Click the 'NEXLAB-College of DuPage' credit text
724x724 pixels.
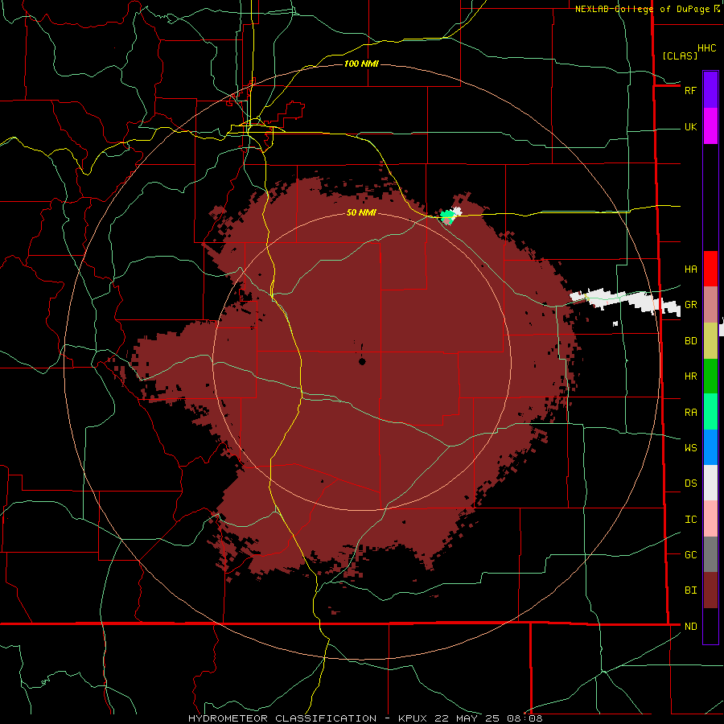click(x=642, y=9)
